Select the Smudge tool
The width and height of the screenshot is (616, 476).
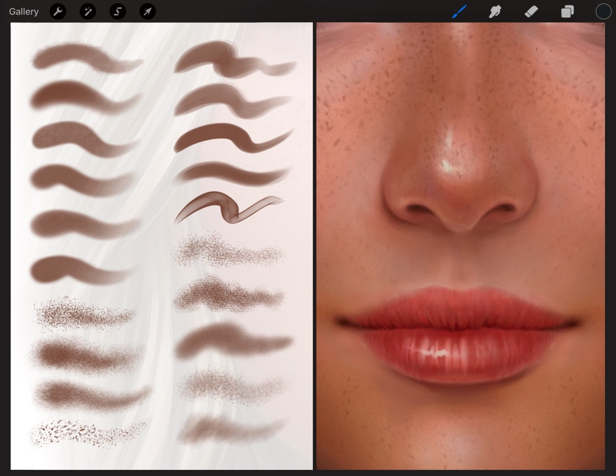coord(495,12)
